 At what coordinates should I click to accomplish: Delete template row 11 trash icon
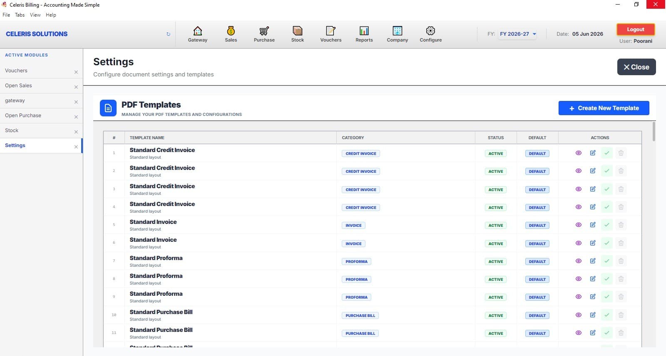[621, 333]
